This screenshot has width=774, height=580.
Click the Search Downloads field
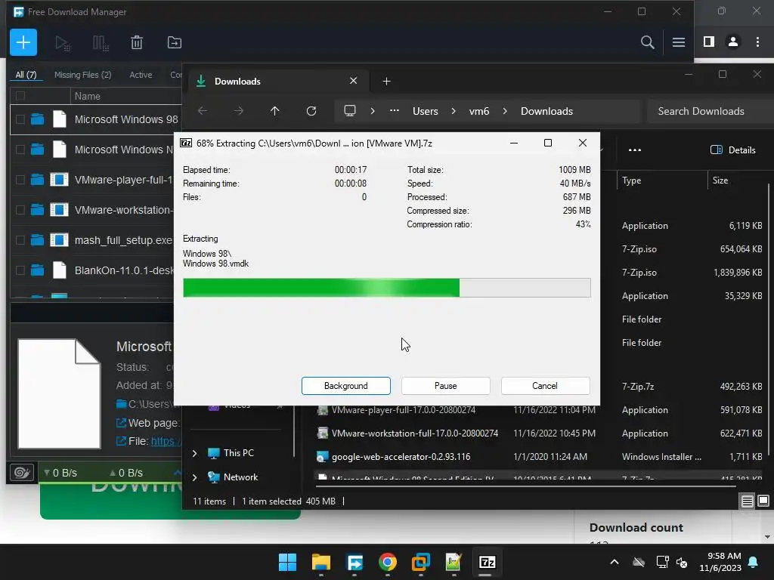(x=711, y=111)
